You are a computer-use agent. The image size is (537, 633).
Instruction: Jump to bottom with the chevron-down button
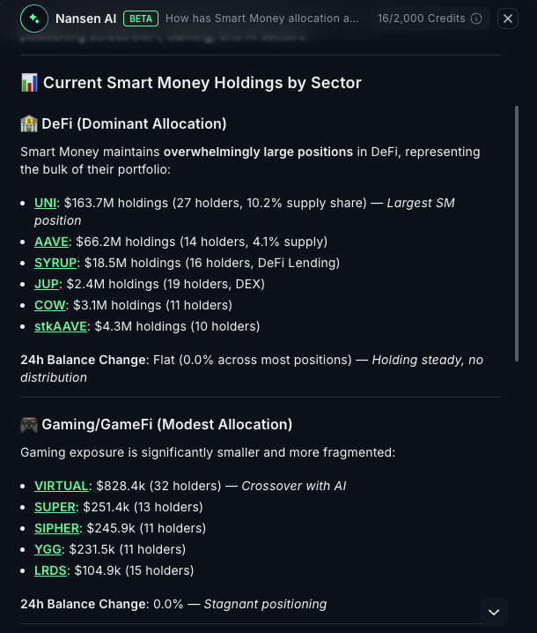(494, 612)
